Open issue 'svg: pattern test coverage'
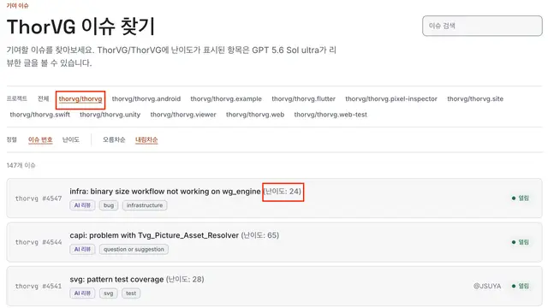The width and height of the screenshot is (548, 308). (116, 280)
